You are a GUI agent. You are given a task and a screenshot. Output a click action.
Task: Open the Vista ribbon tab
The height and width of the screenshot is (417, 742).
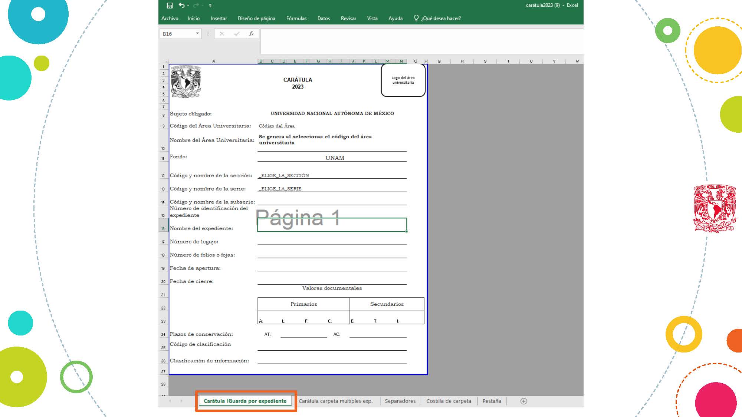tap(372, 18)
